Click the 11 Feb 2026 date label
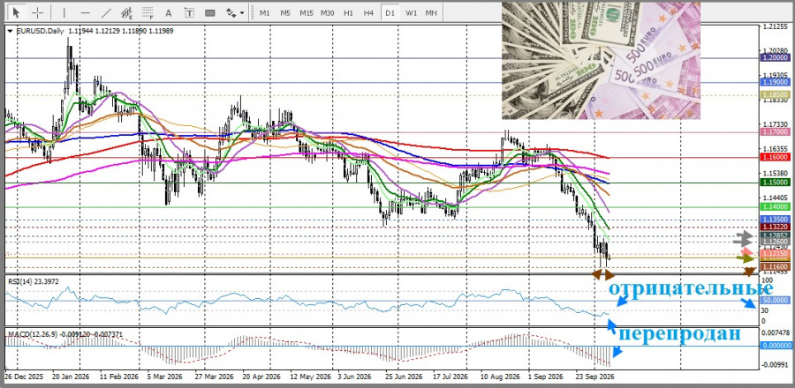 tap(119, 377)
